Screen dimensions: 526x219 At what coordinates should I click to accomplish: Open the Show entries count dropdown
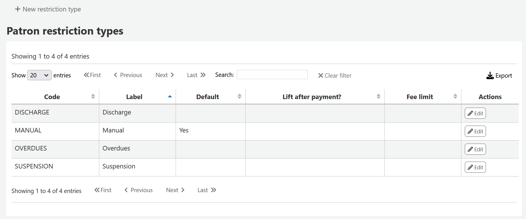(39, 75)
